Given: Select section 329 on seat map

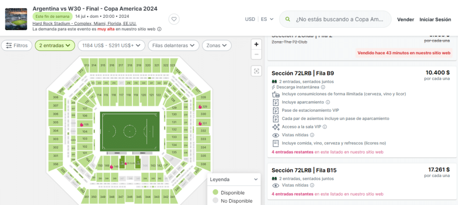Looking at the screenshot, I should click(x=203, y=107).
